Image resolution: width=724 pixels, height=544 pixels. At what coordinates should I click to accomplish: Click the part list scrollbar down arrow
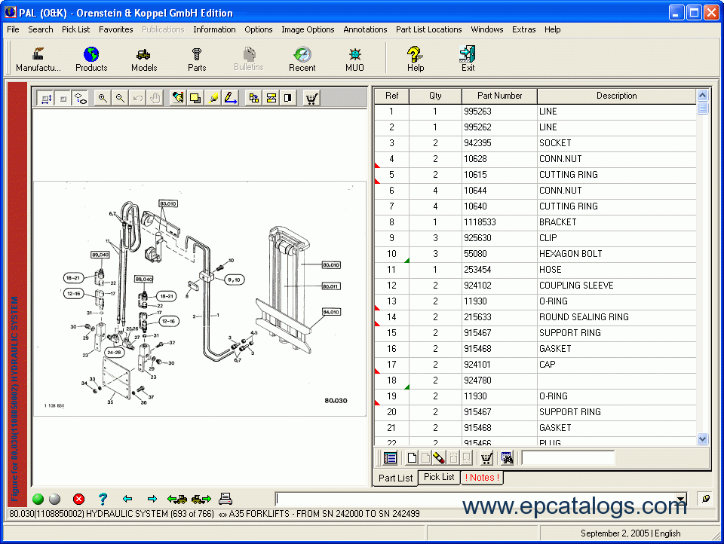(702, 439)
